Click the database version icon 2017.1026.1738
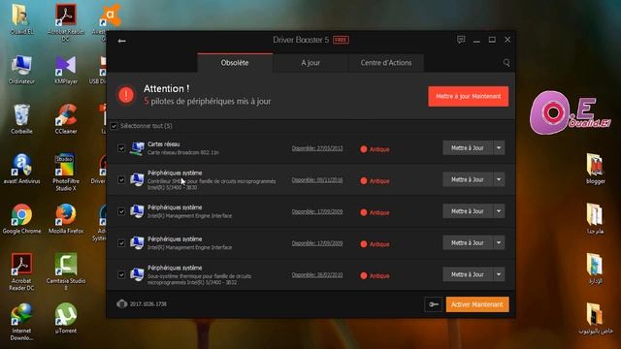 [x=121, y=303]
